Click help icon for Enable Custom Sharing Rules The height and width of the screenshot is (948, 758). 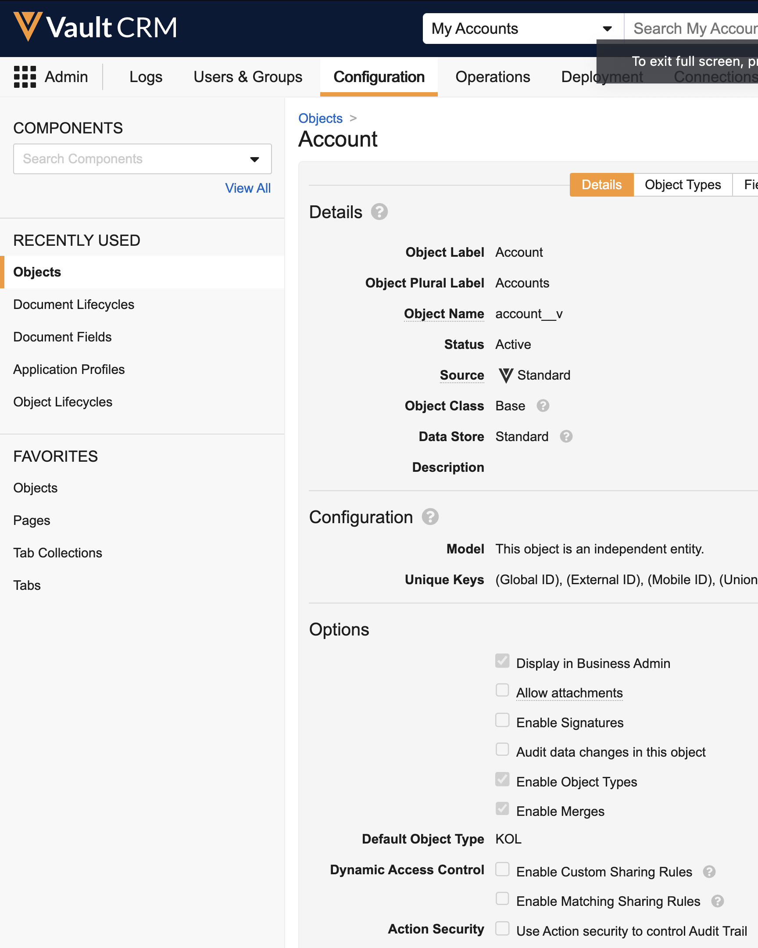(709, 872)
